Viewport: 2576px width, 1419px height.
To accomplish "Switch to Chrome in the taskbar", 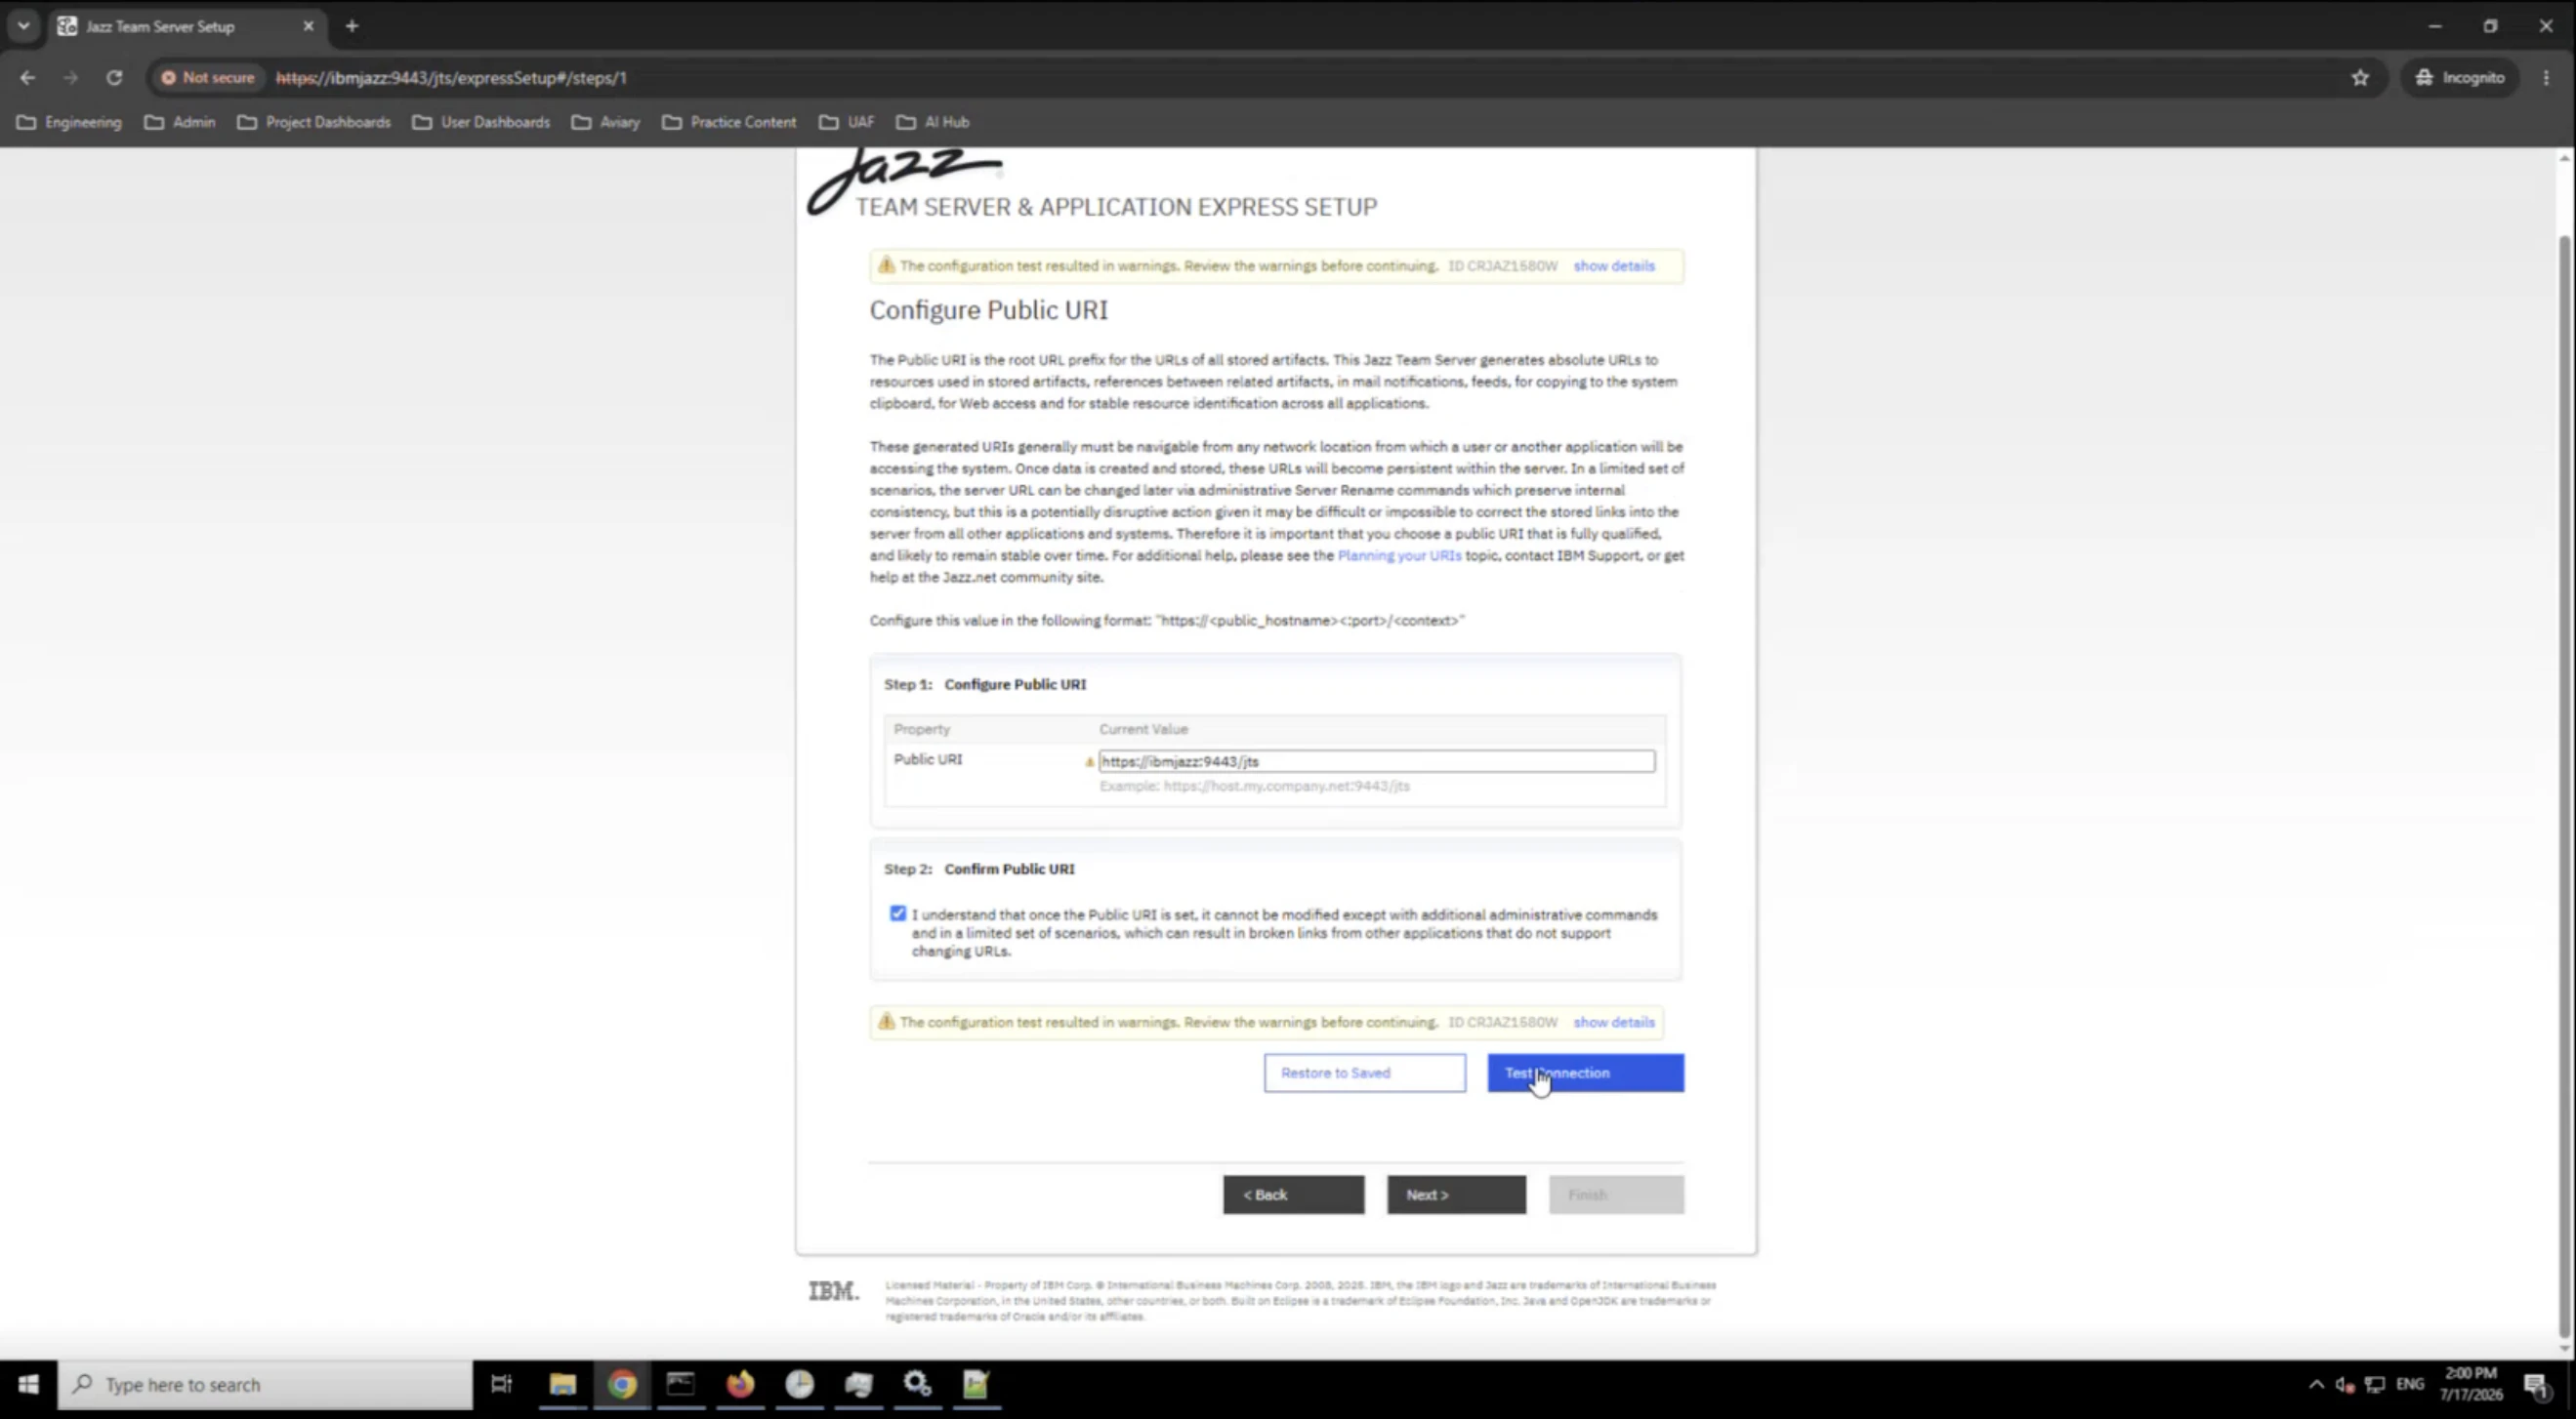I will 622,1385.
